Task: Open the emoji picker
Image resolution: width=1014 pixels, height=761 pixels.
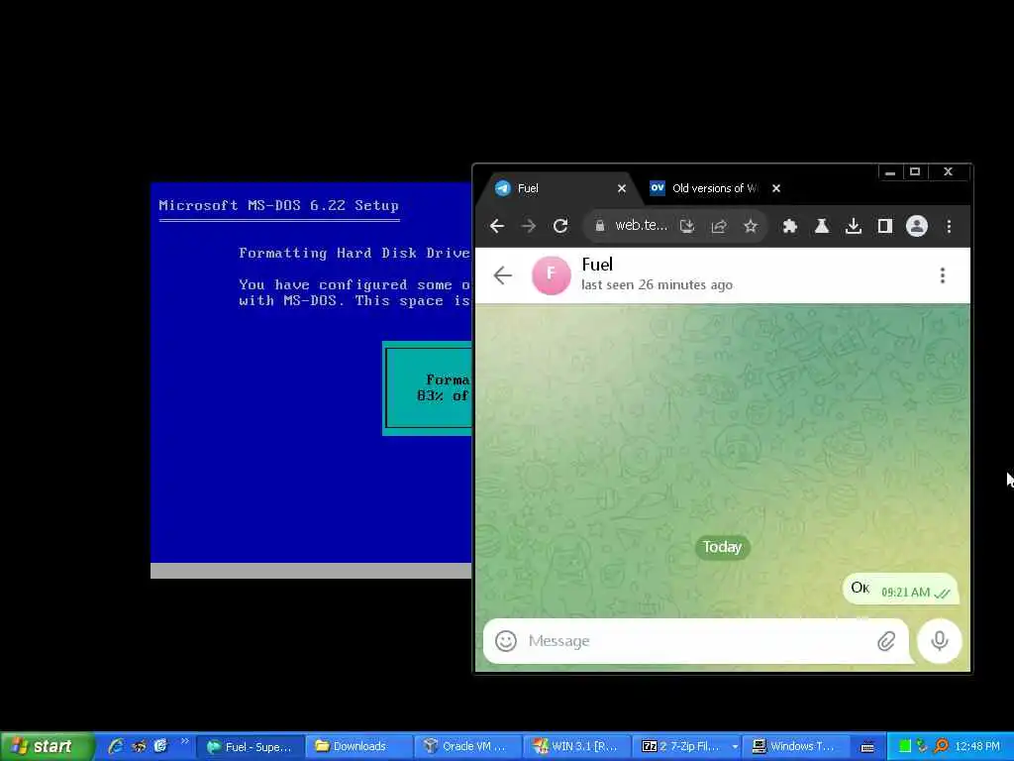Action: [506, 641]
